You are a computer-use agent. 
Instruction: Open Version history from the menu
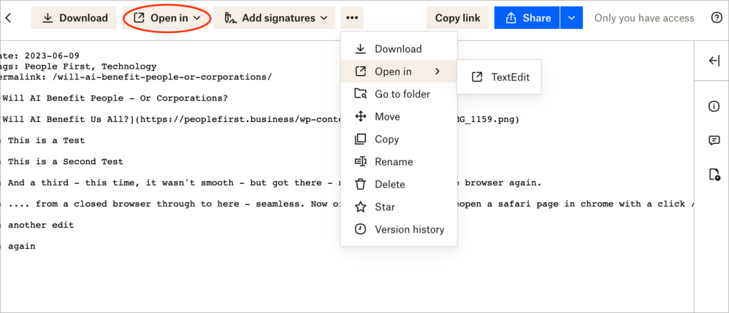399,229
